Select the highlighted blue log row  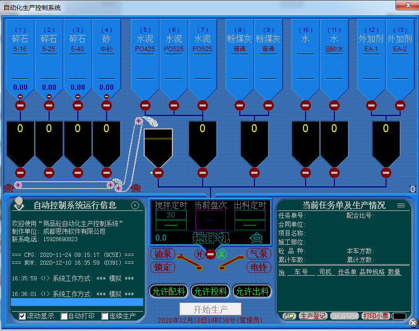(x=77, y=302)
